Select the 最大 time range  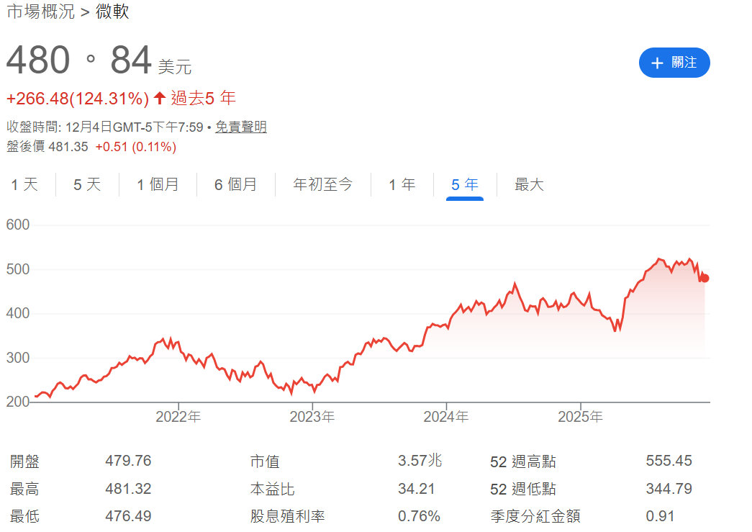pos(530,184)
